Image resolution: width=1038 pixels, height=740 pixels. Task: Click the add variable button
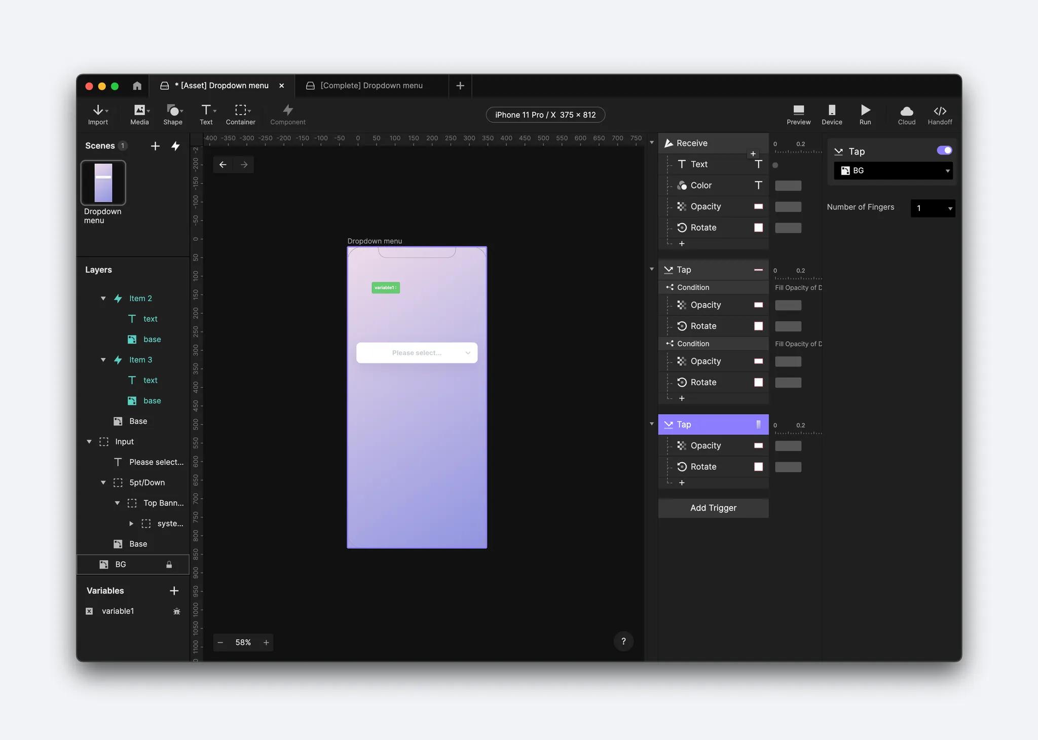click(x=174, y=591)
